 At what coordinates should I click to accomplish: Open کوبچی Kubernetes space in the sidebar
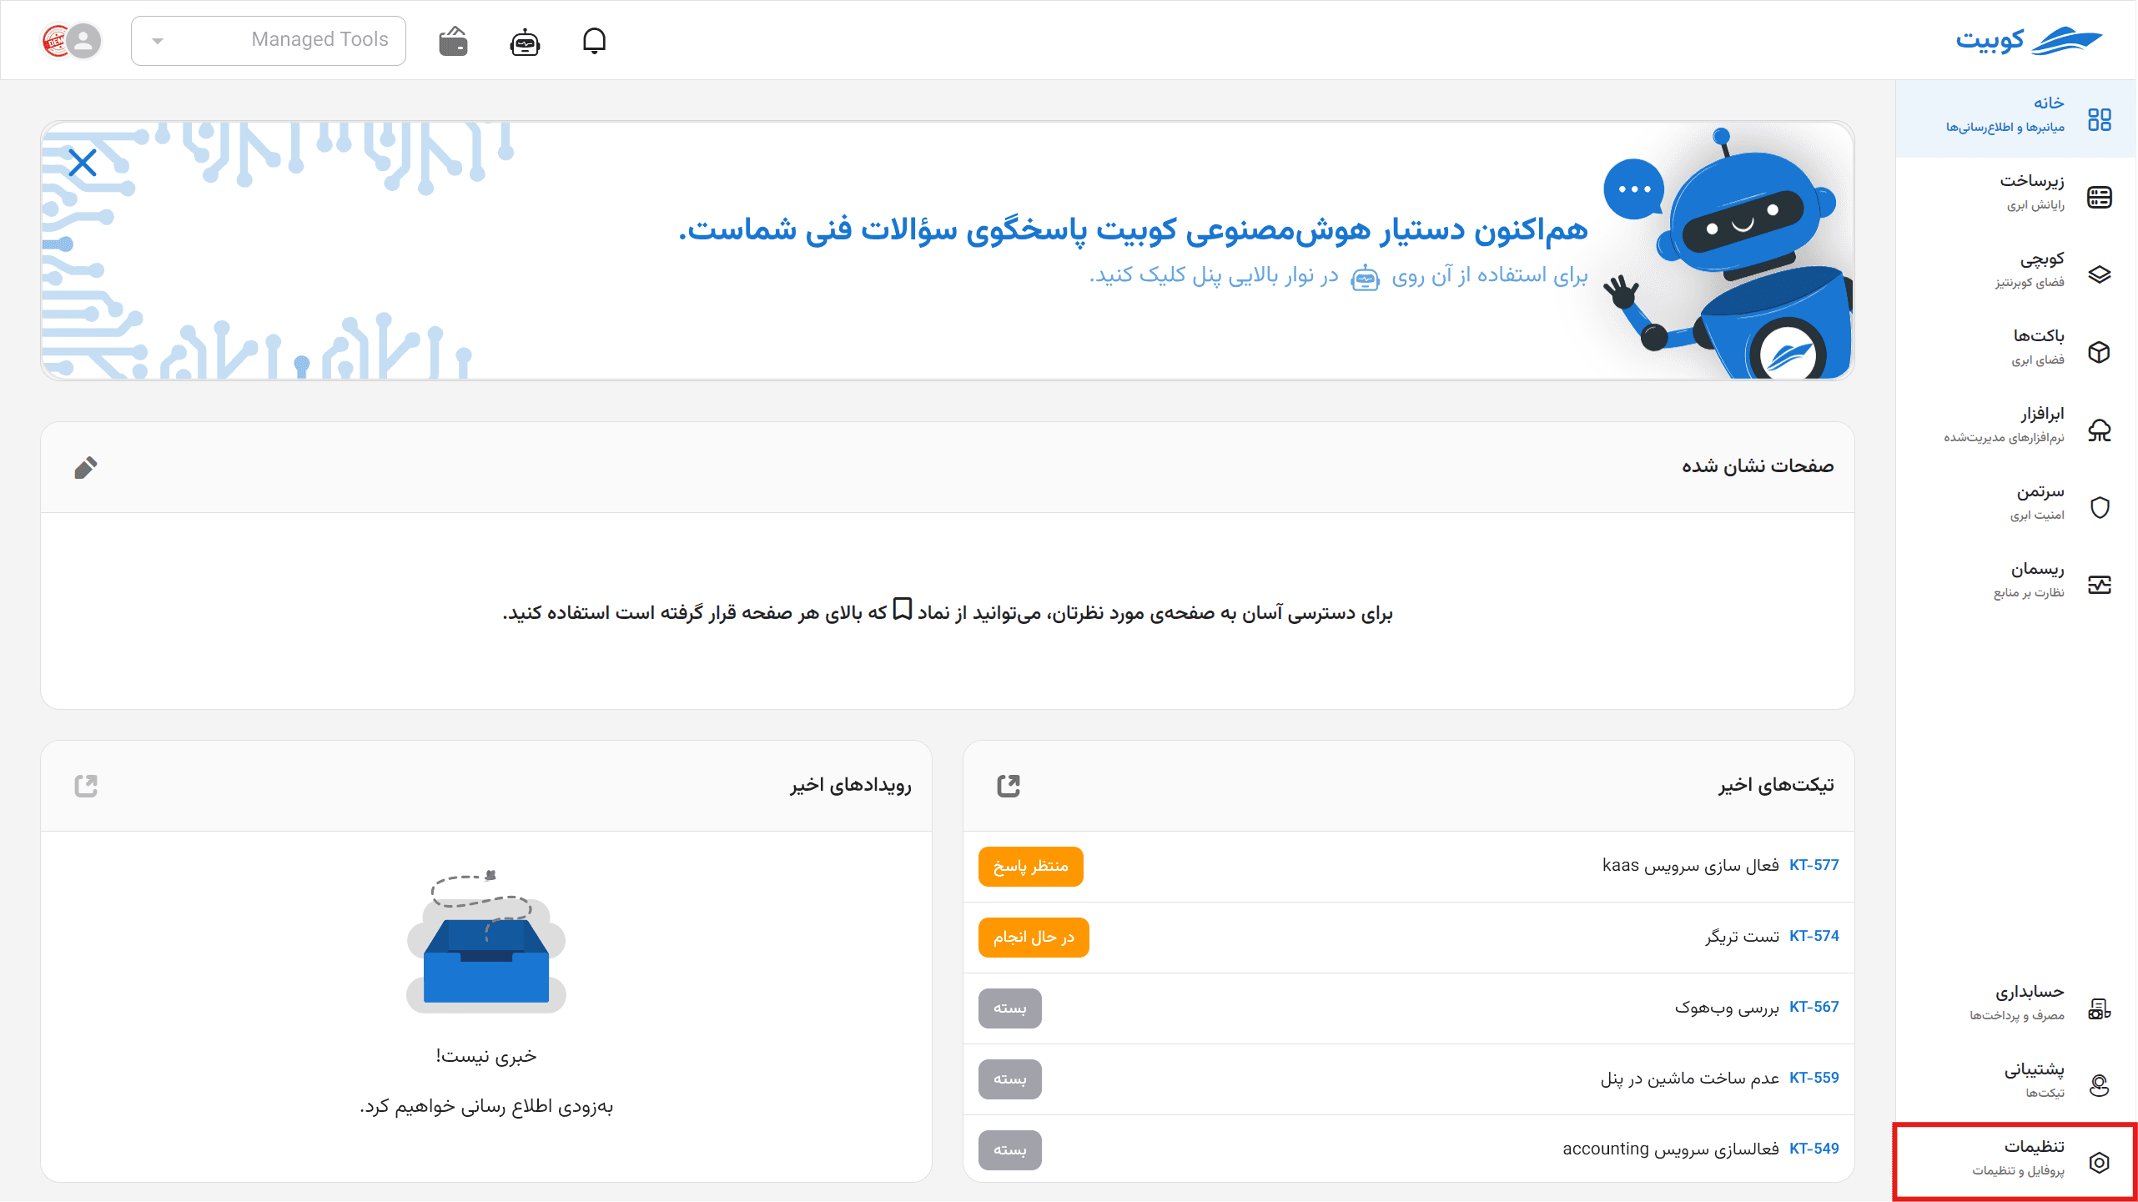click(x=2015, y=274)
